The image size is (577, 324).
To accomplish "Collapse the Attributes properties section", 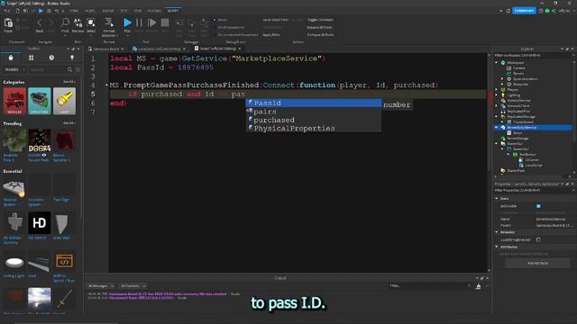I will [x=497, y=247].
